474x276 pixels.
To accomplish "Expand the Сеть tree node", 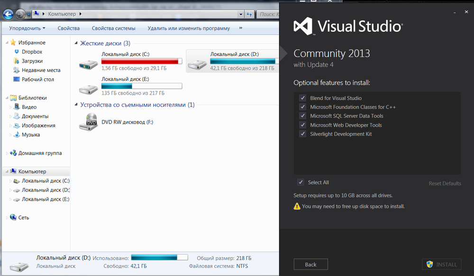I will [x=7, y=217].
